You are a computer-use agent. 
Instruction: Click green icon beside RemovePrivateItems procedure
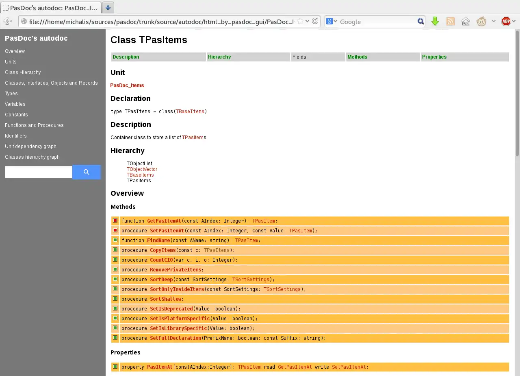pos(115,269)
